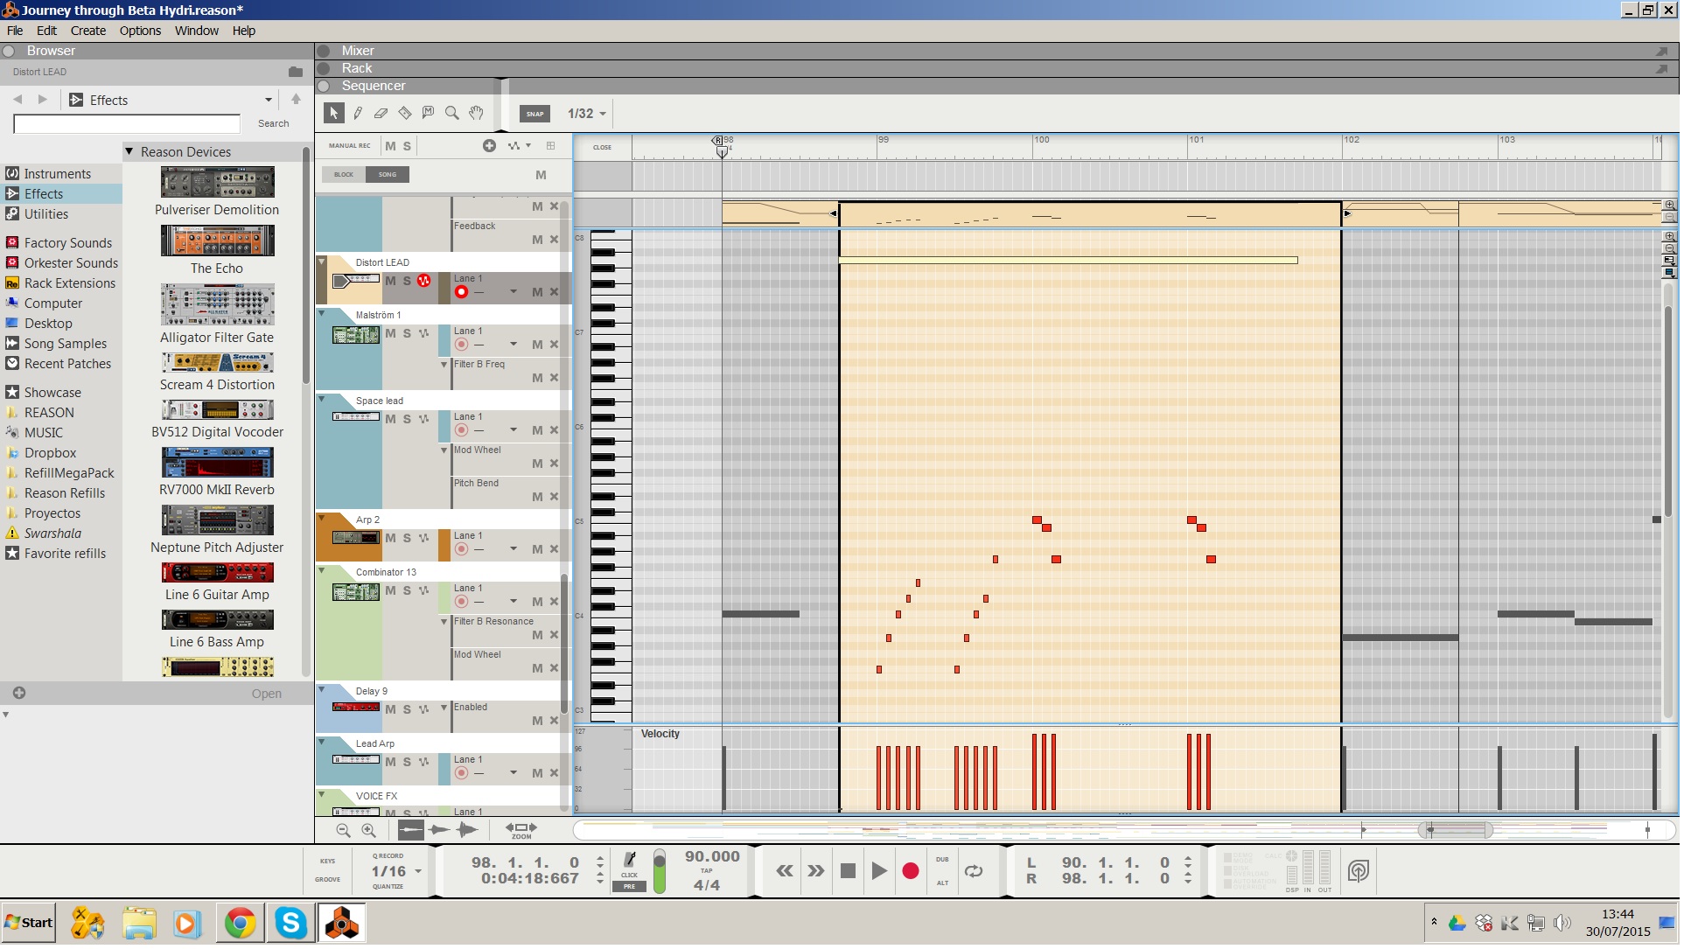Select the Hand tool
The width and height of the screenshot is (1684, 949).
point(476,113)
